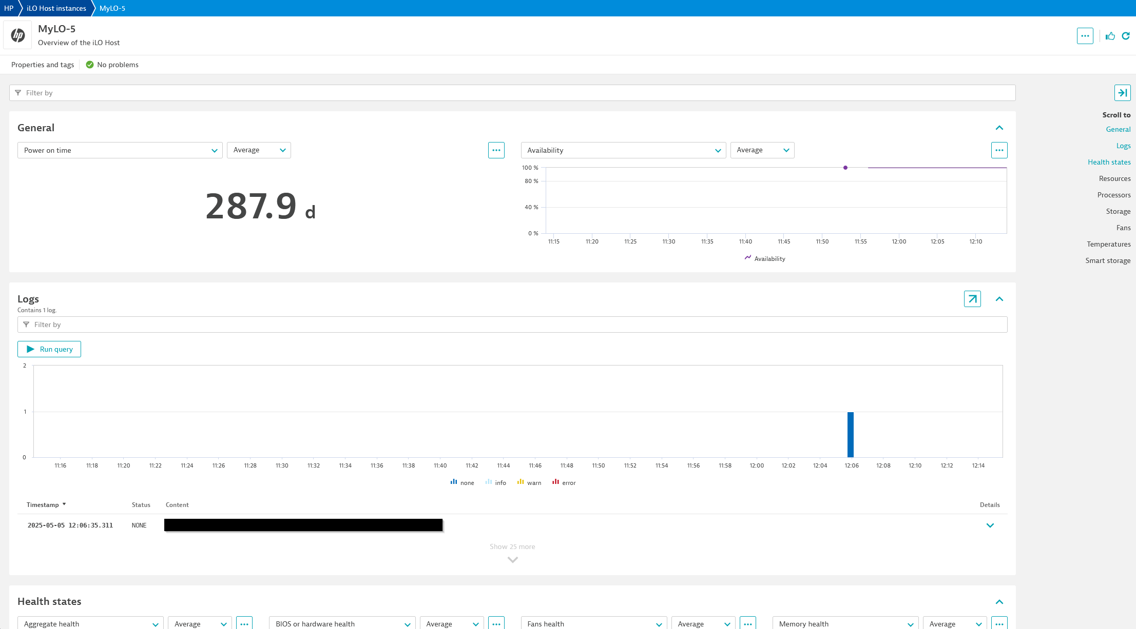Jump to Resources section

click(x=1114, y=178)
